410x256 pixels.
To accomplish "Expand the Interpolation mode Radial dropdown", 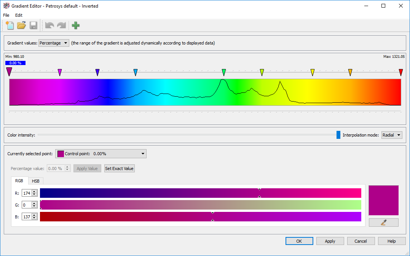I will [391, 135].
